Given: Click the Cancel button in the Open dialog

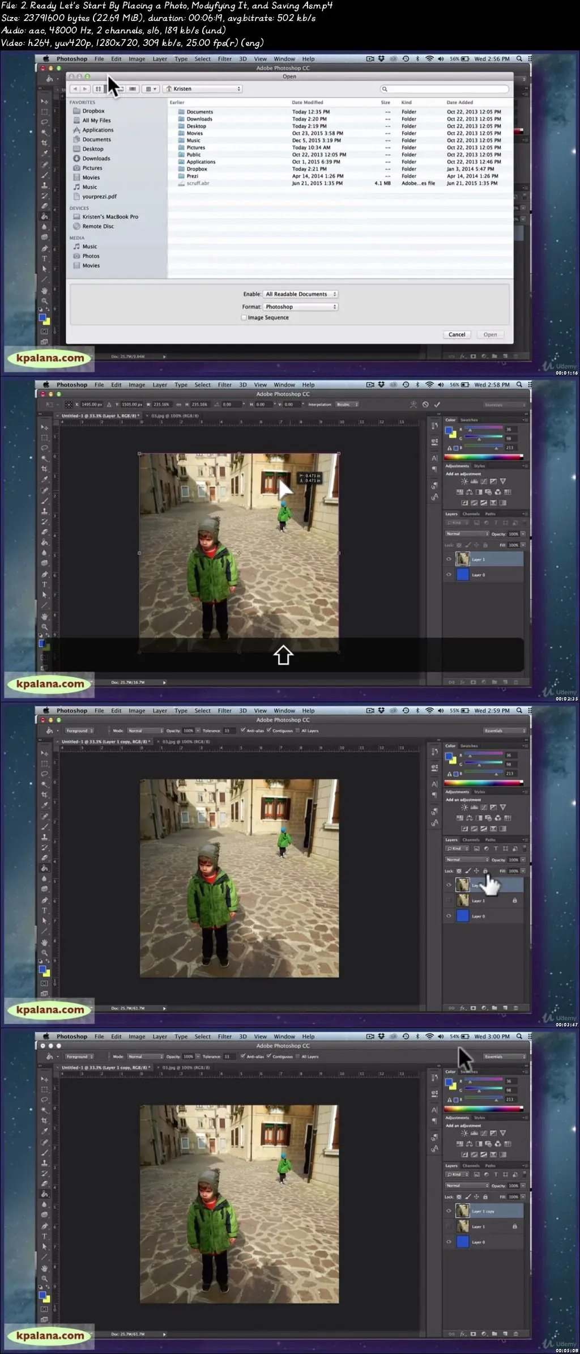Looking at the screenshot, I should coord(457,334).
